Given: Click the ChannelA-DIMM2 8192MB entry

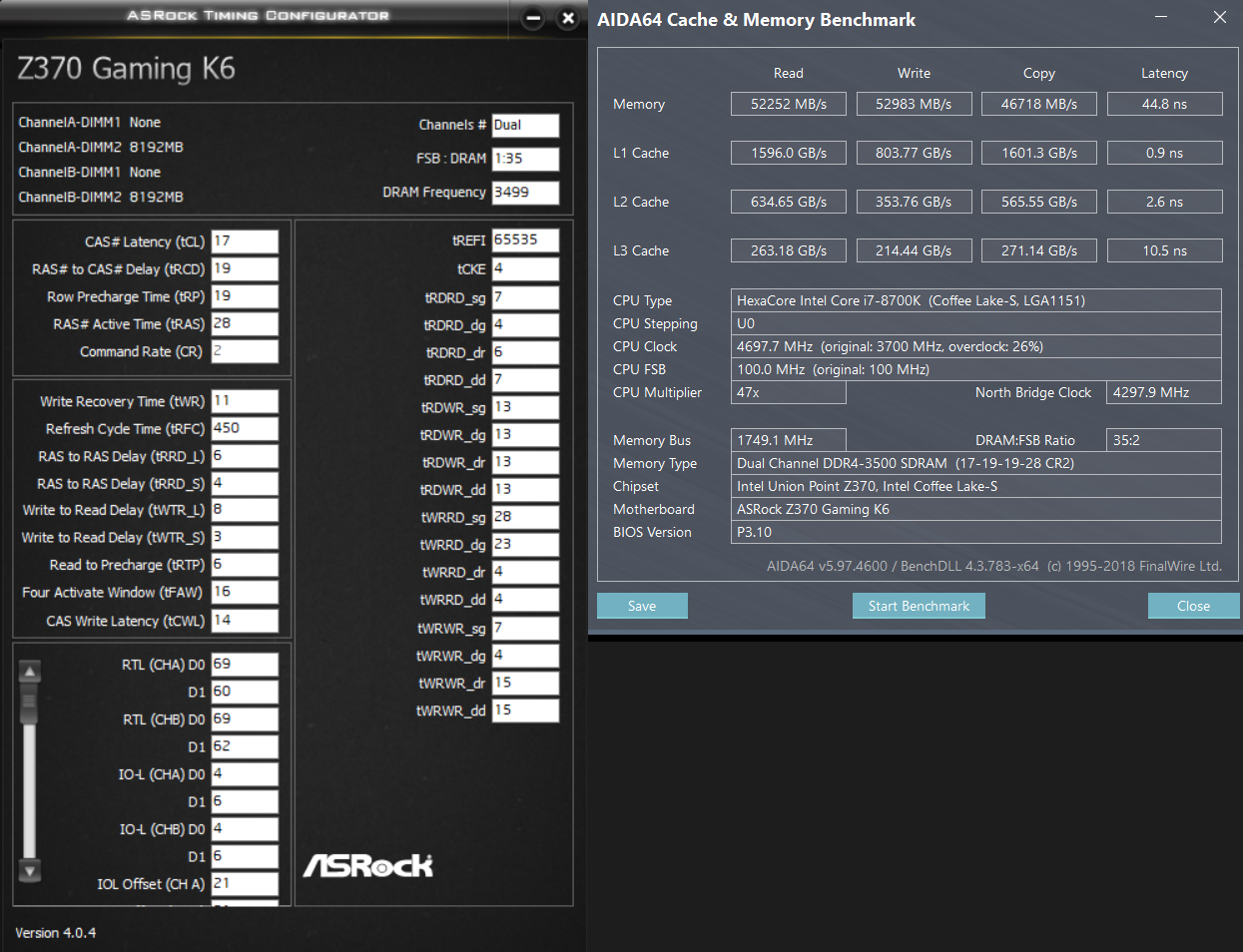Looking at the screenshot, I should tap(101, 147).
